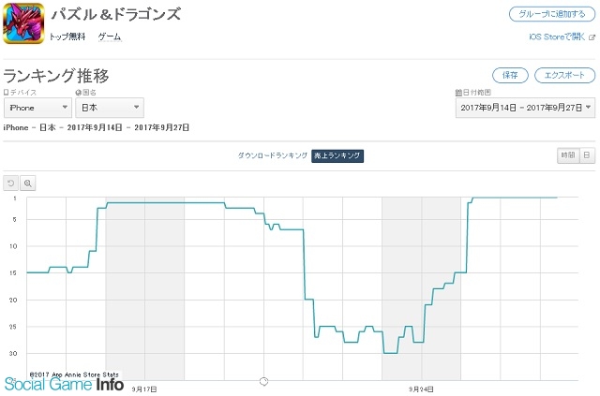Select the 売上ランキング tab
600x396 pixels.
tap(337, 155)
